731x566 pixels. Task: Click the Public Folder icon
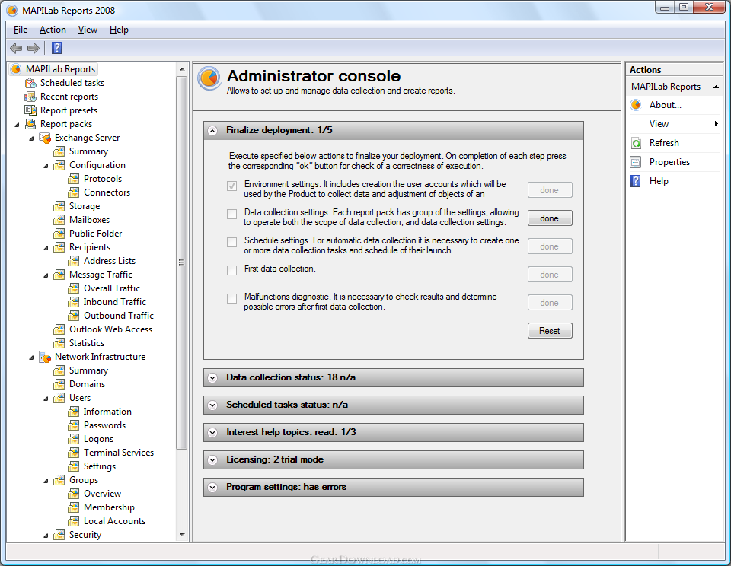click(59, 234)
